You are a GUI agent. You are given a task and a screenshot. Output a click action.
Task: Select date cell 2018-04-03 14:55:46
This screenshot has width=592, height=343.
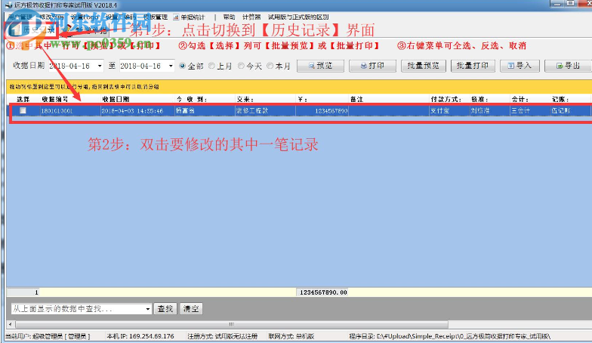point(137,110)
